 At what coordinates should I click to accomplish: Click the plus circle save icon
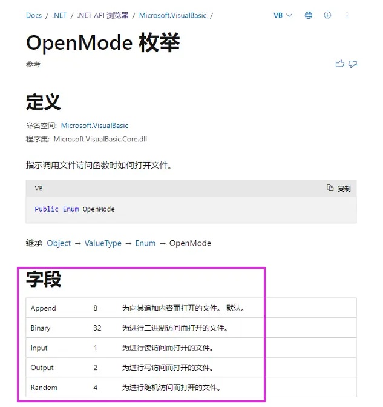pos(327,15)
